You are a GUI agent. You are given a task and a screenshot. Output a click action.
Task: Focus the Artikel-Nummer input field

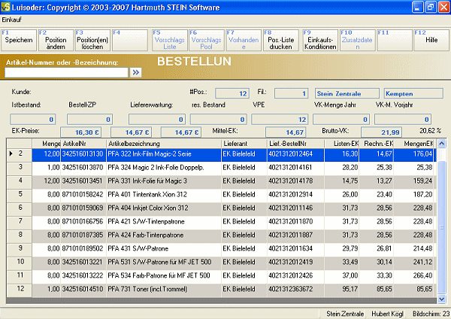point(66,73)
